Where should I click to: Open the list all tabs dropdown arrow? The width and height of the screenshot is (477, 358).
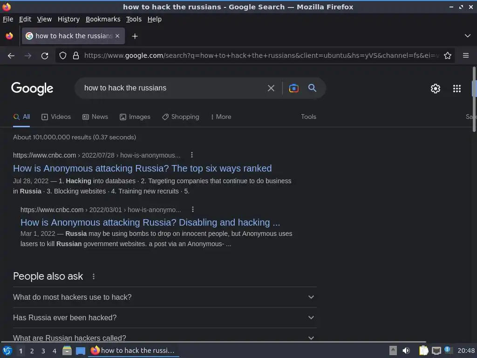point(468,36)
